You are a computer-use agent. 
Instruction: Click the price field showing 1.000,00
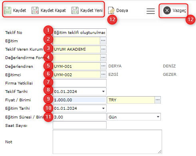79,100
